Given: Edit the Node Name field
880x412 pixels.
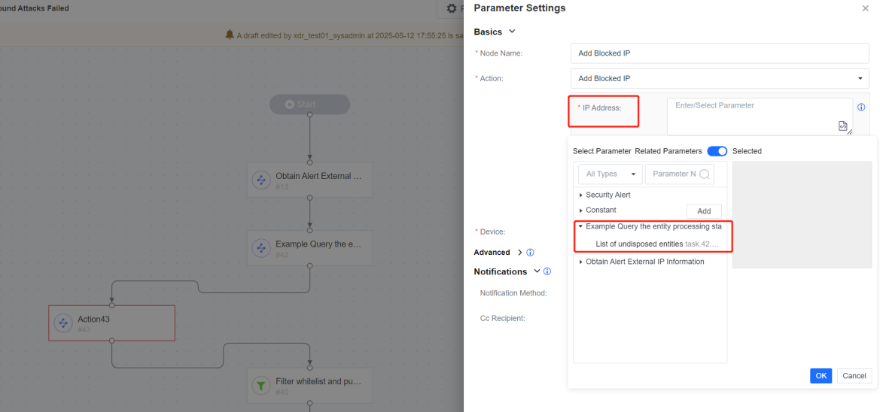Looking at the screenshot, I should tap(720, 53).
